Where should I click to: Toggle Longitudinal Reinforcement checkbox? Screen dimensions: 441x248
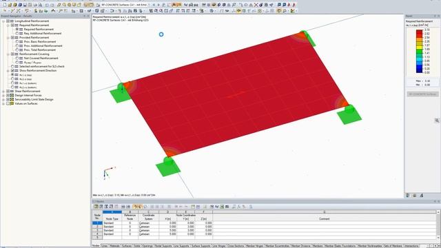coord(8,21)
